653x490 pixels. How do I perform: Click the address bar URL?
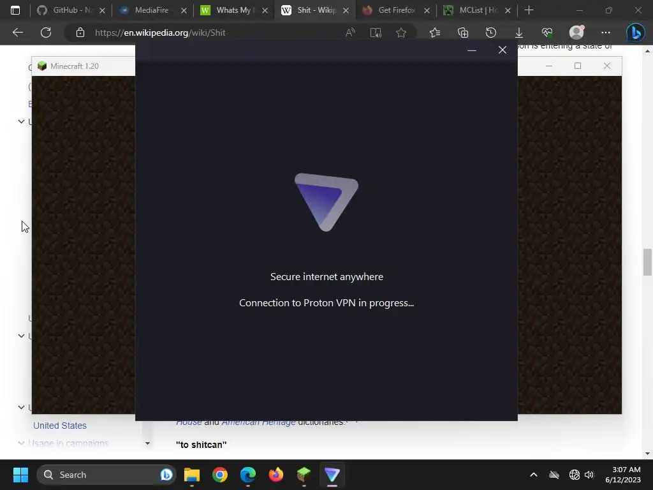pos(160,33)
